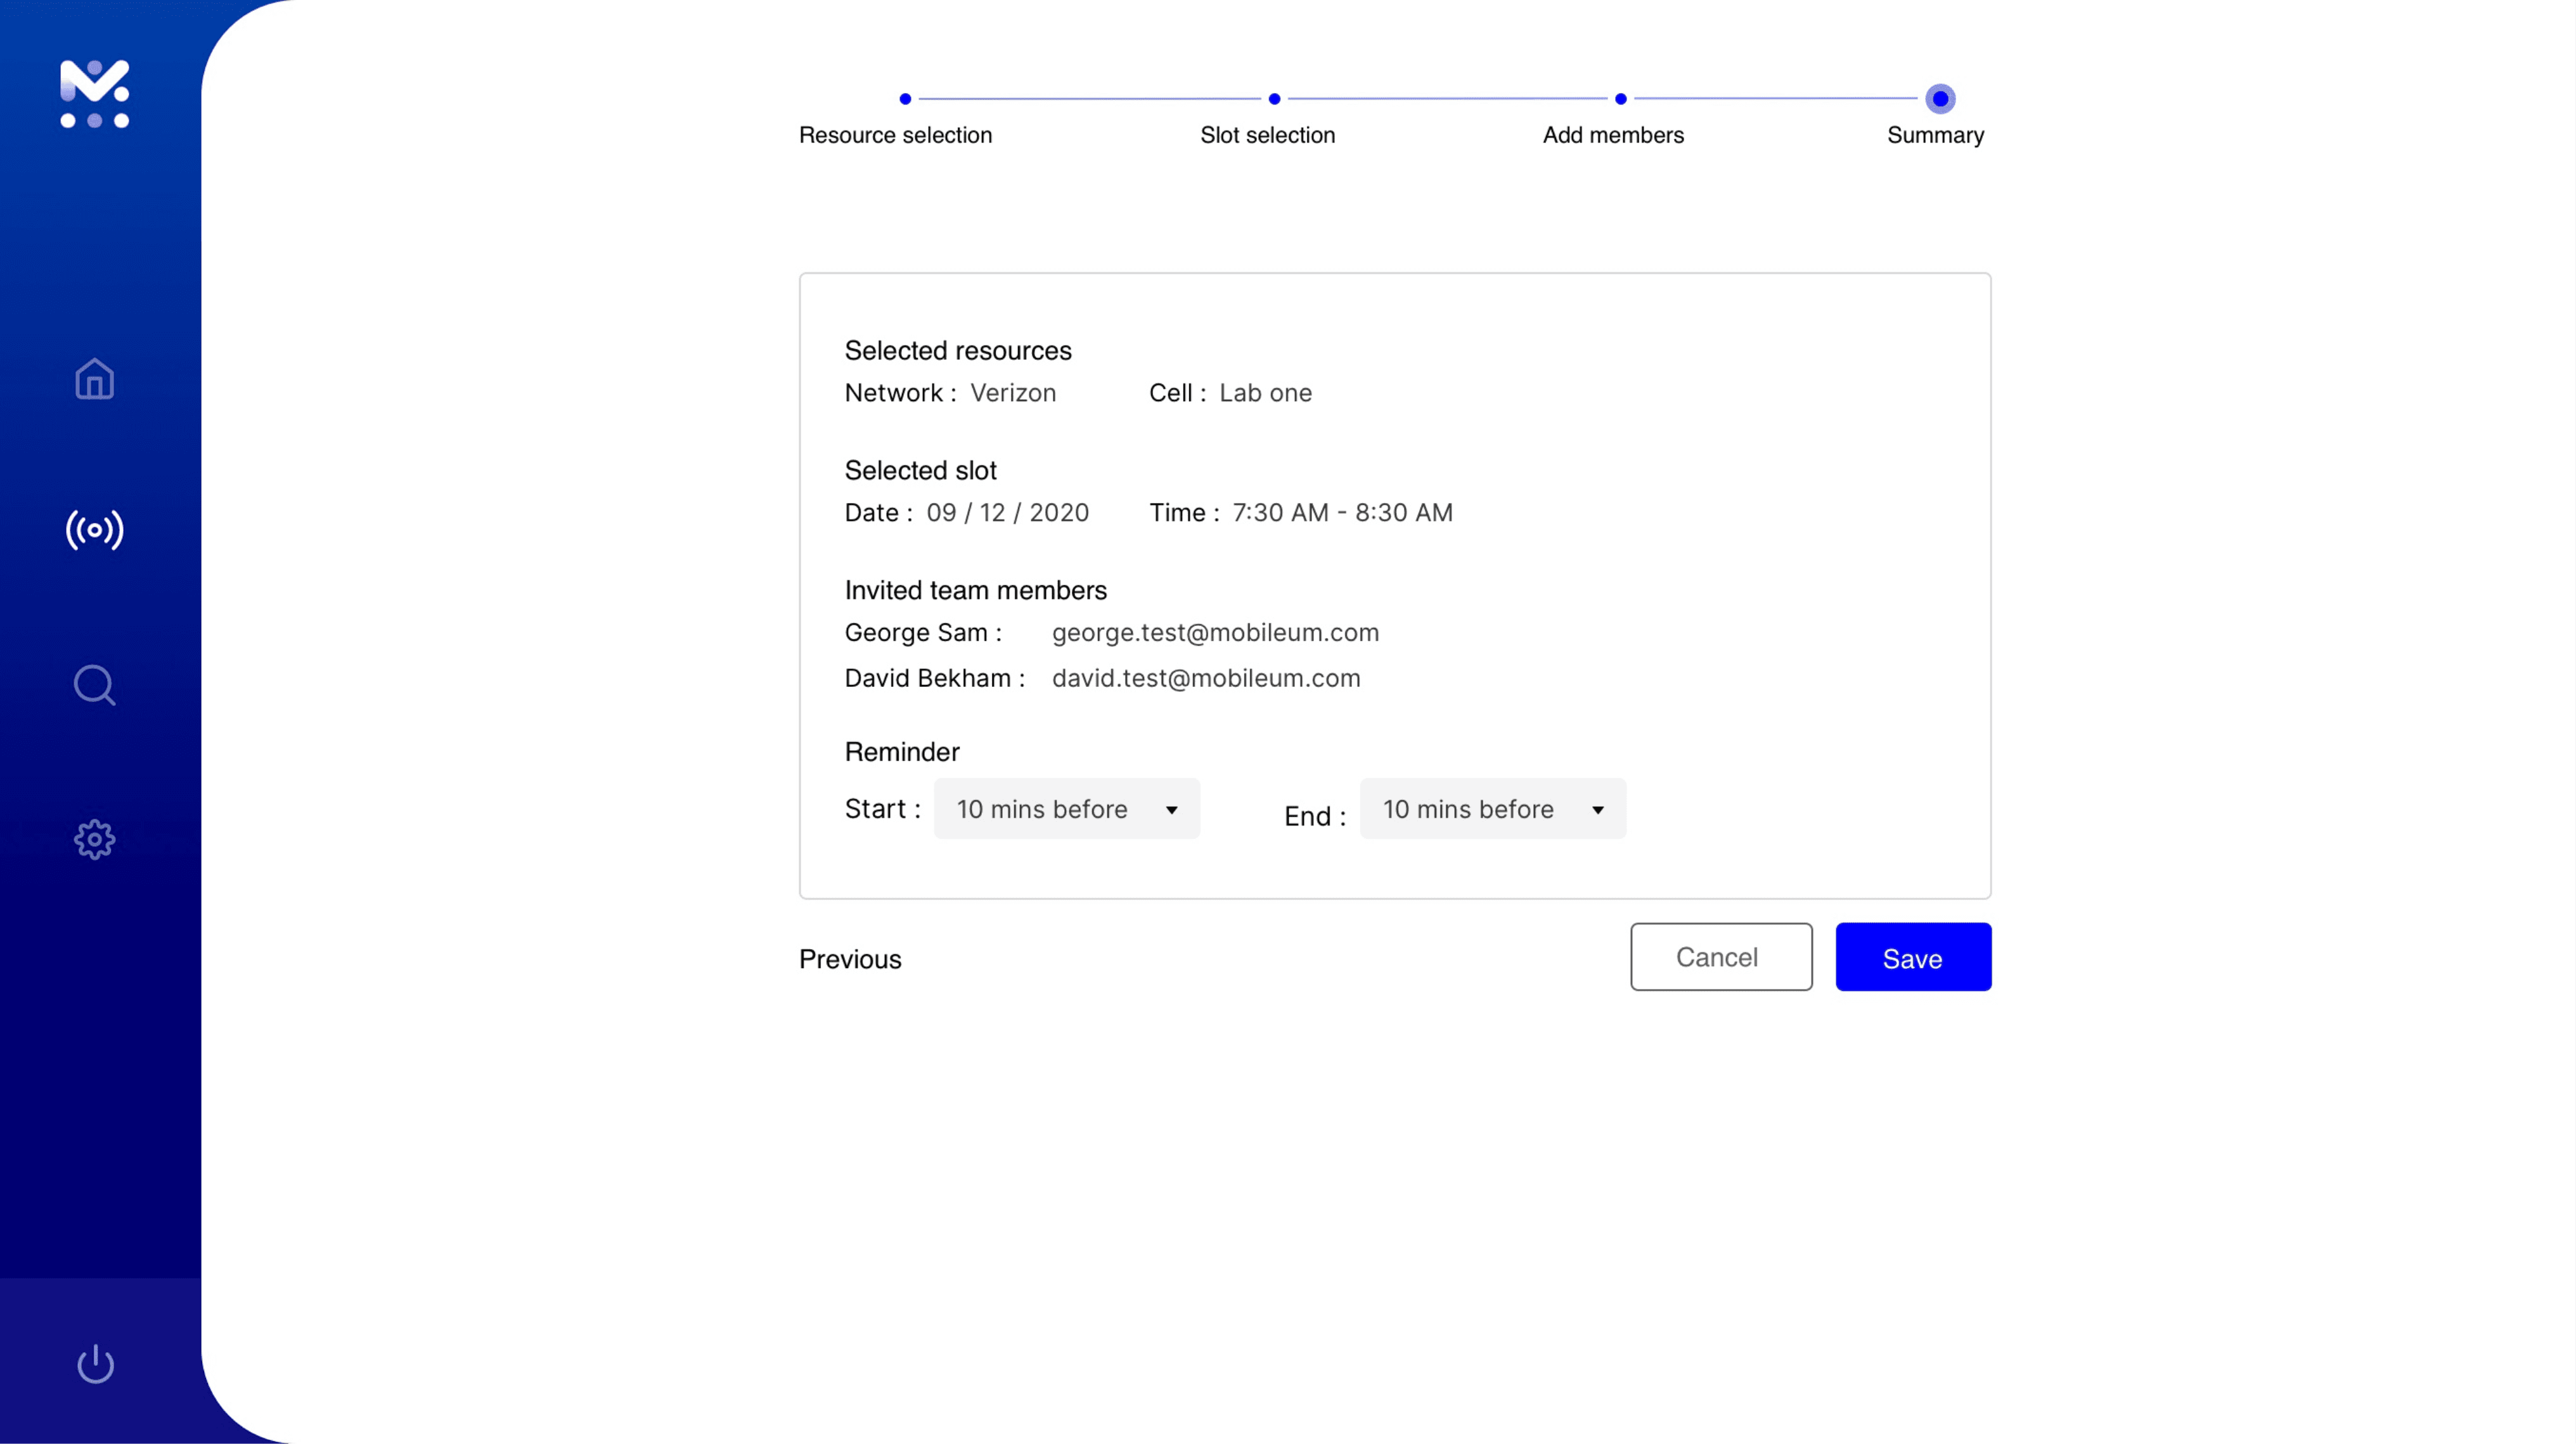The width and height of the screenshot is (2576, 1444).
Task: Open the search sidebar icon
Action: (94, 686)
